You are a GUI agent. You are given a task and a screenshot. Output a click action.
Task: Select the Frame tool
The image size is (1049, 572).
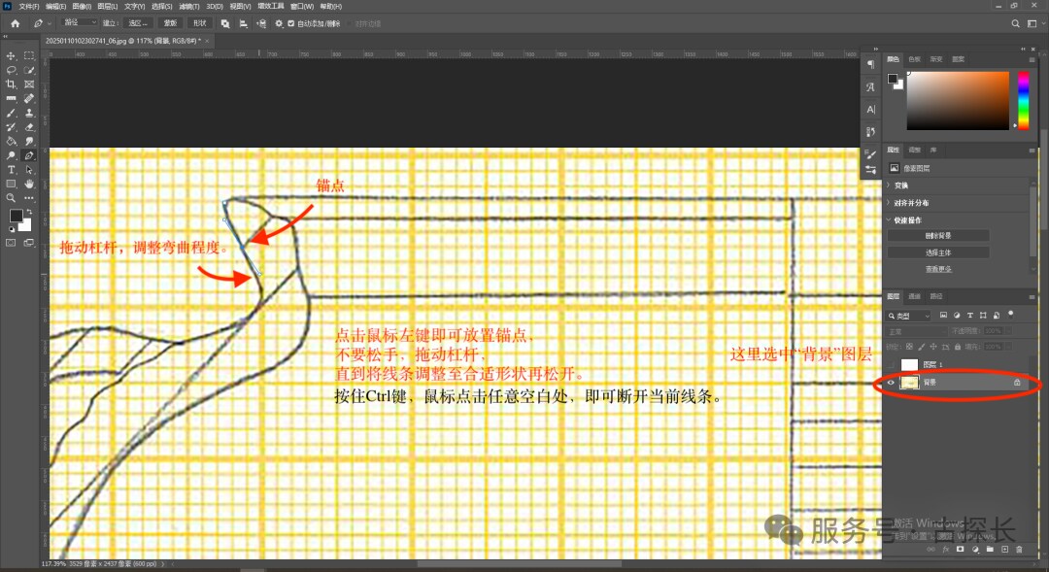(x=29, y=84)
